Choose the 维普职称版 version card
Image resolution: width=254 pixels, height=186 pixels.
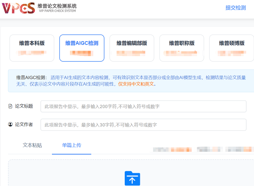click(x=182, y=48)
